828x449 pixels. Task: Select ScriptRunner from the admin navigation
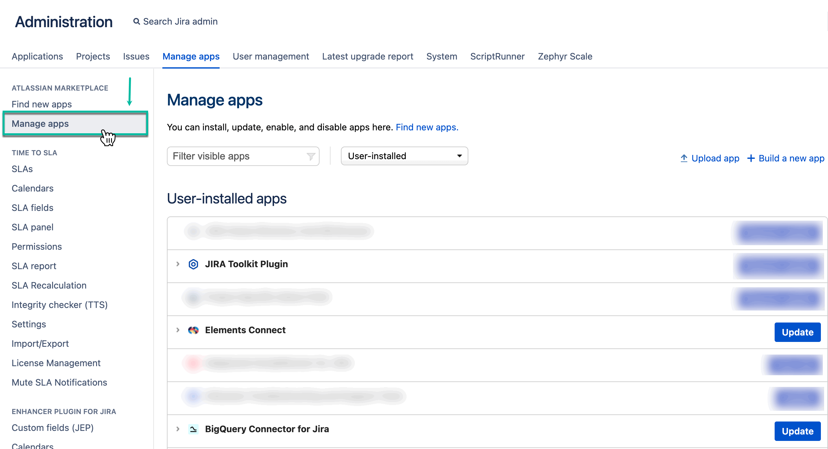[x=497, y=56]
